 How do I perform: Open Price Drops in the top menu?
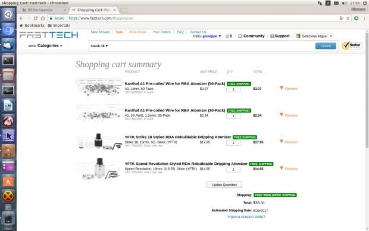(137, 32)
